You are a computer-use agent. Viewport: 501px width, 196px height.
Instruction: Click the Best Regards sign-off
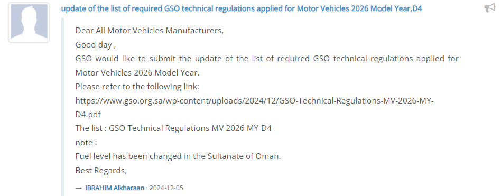point(101,171)
